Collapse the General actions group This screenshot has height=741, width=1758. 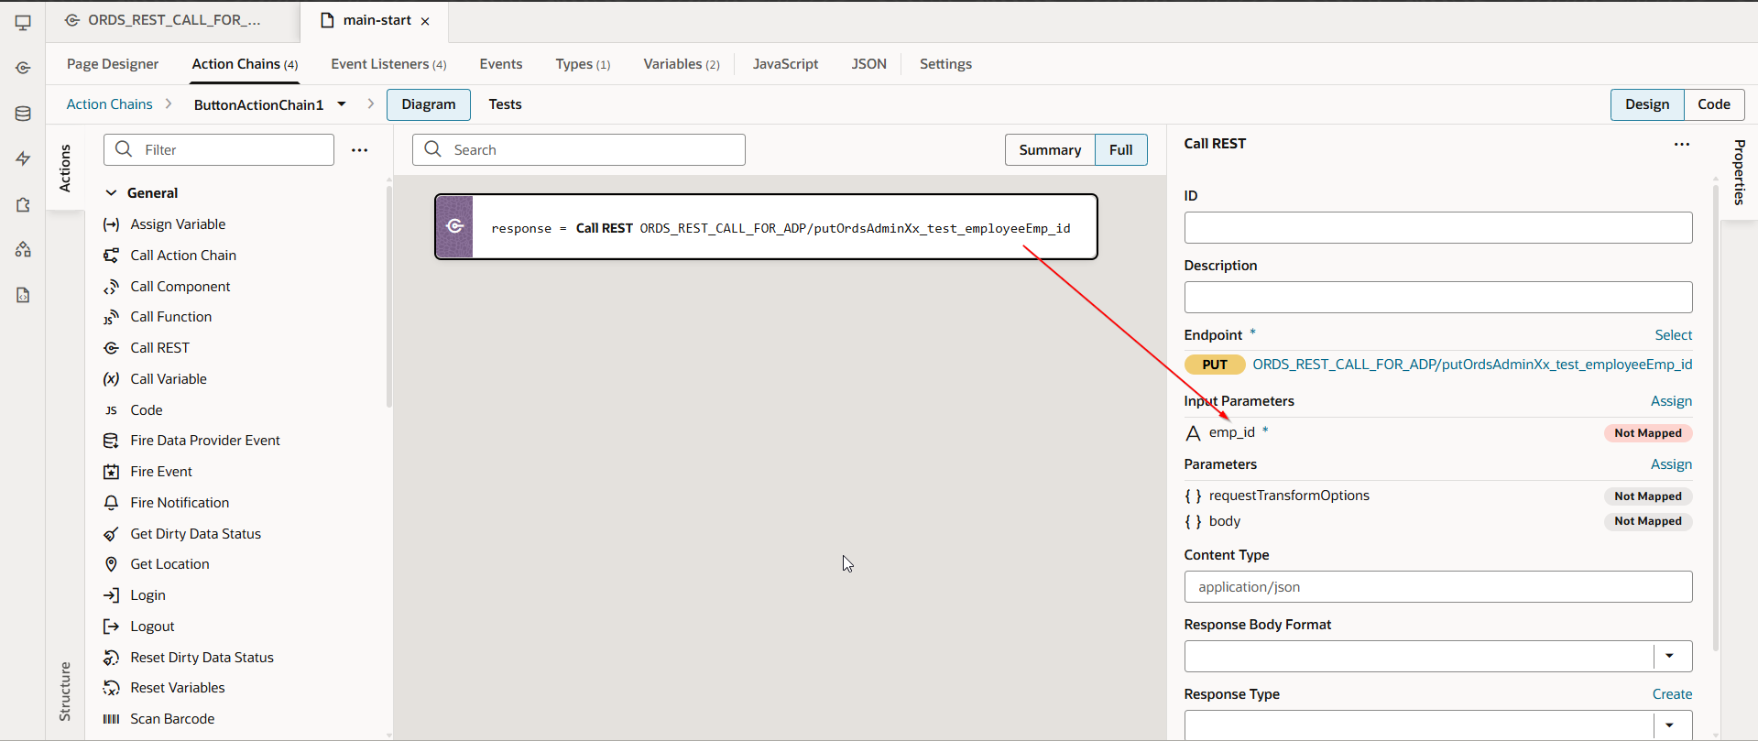pos(111,193)
